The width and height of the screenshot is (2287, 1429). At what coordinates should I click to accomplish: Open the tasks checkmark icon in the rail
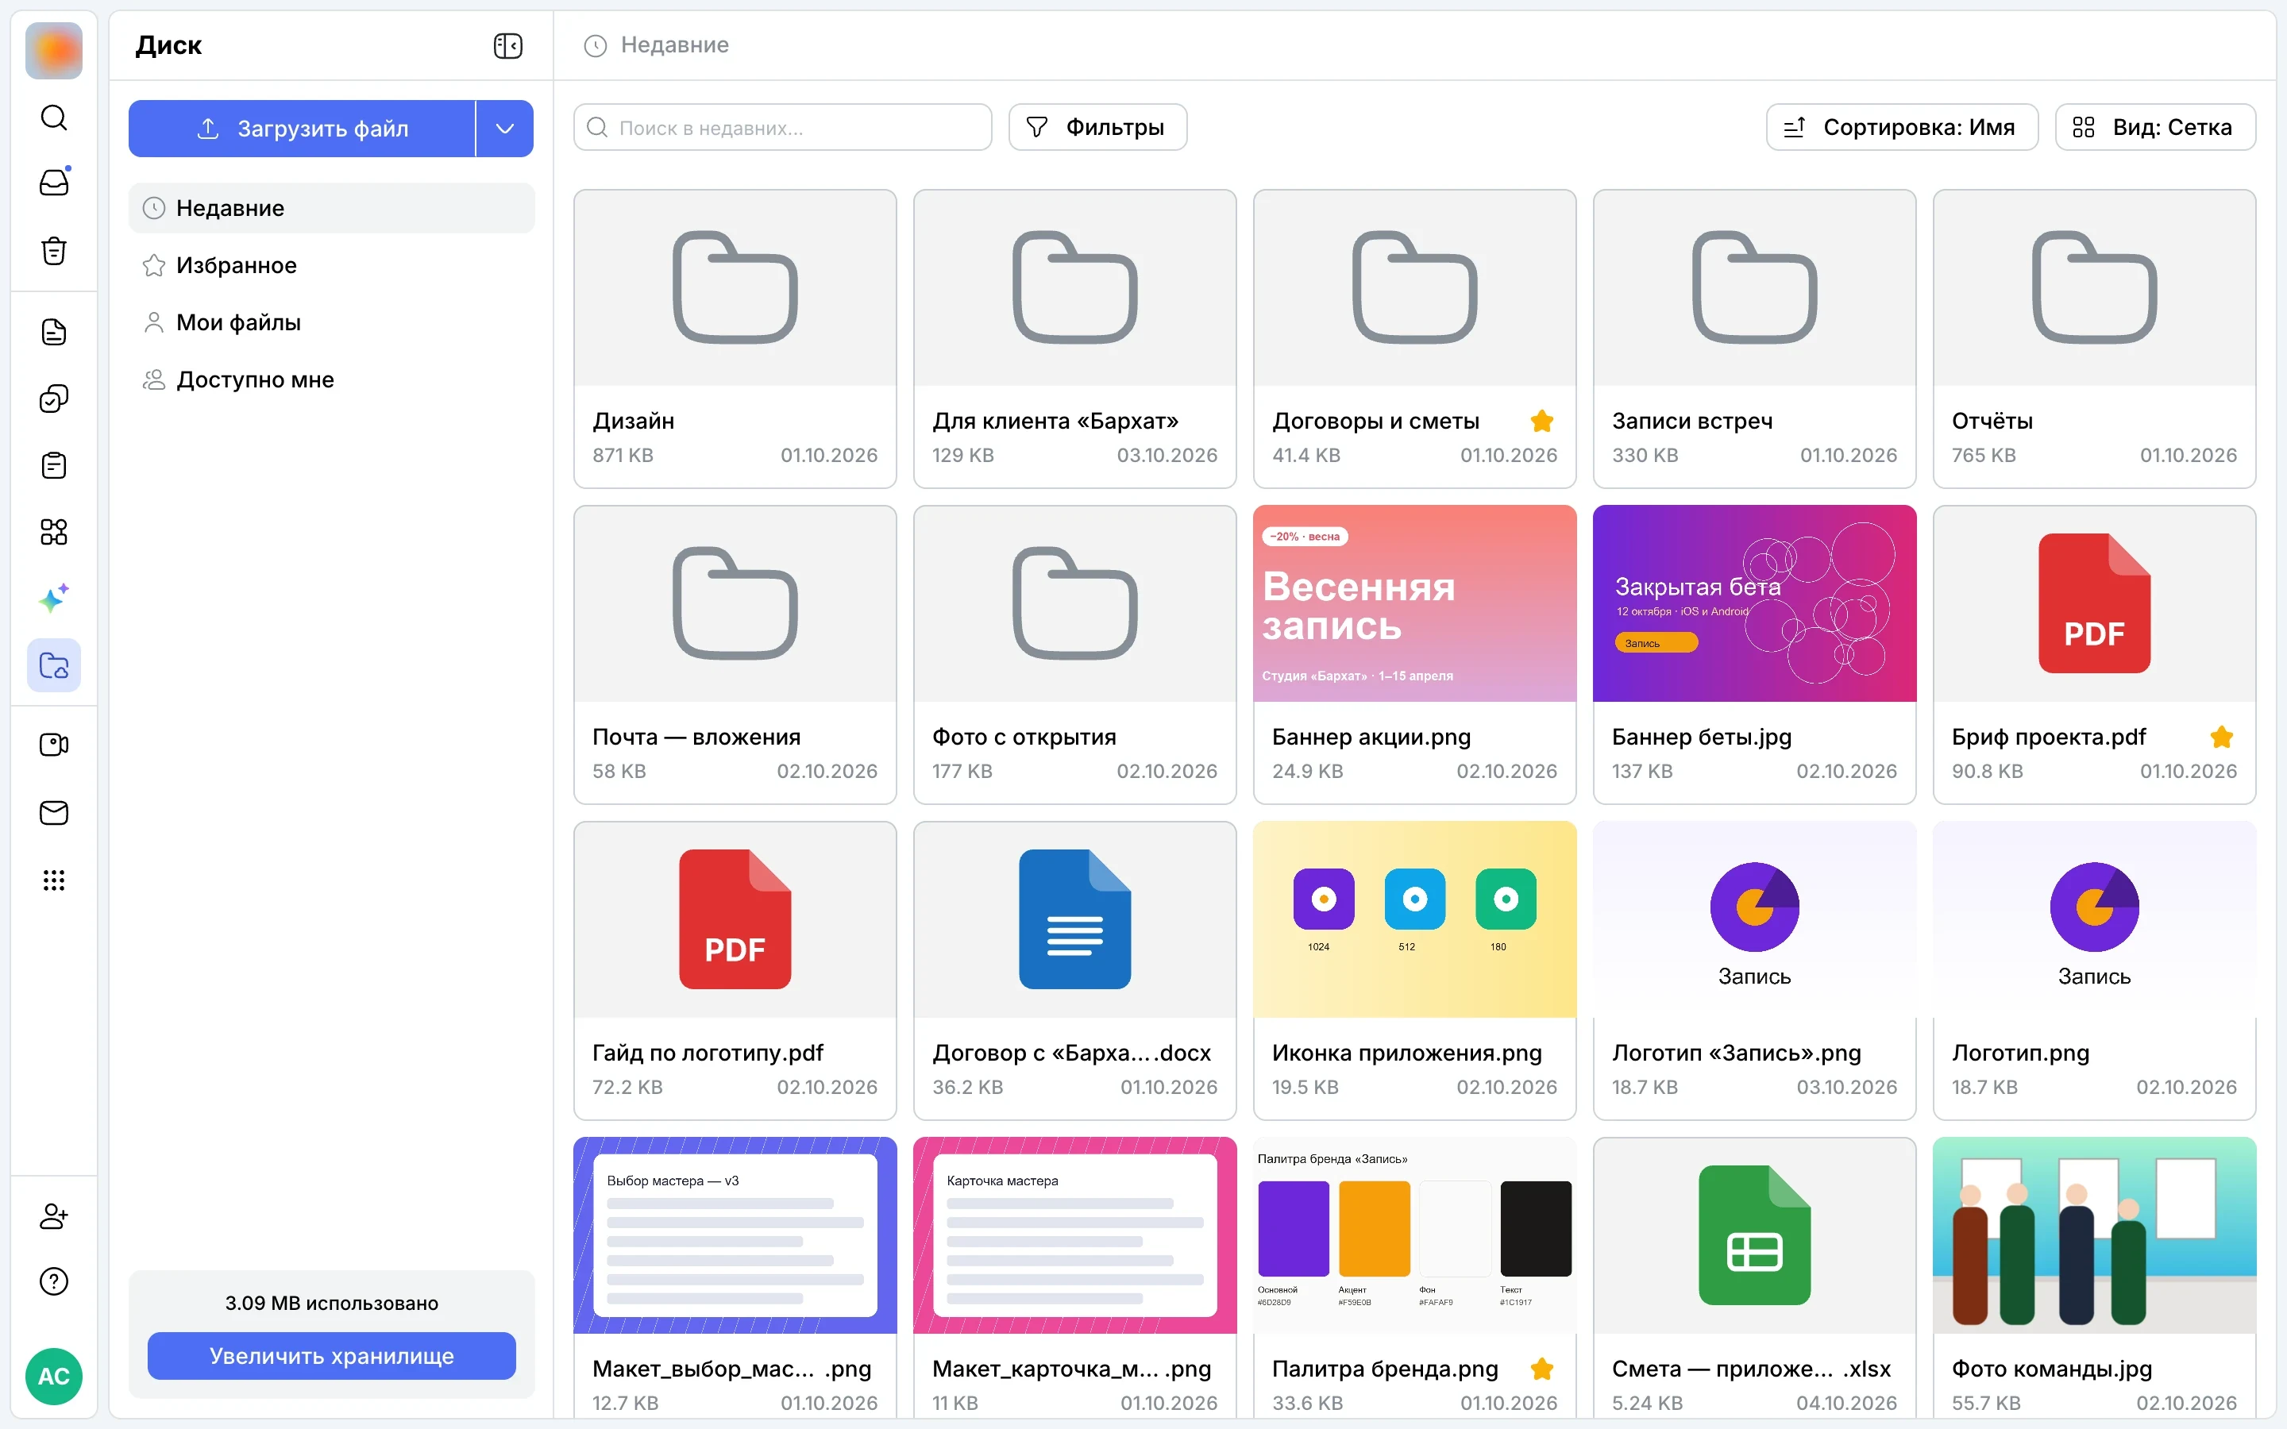click(54, 399)
